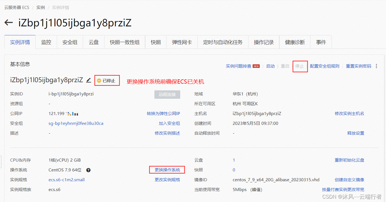This screenshot has width=386, height=202.
Task: Click the page title iZbp1j1l05ijbga1y8przi
Action: [x=75, y=23]
